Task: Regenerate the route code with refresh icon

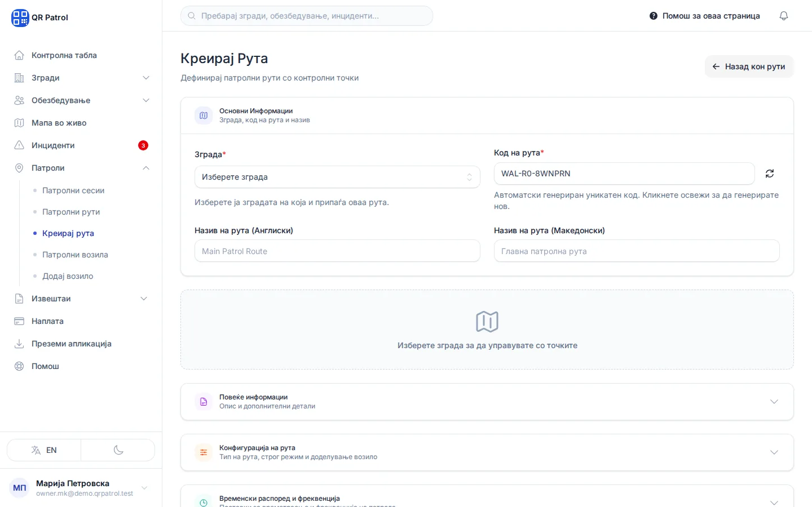Action: pyautogui.click(x=770, y=174)
